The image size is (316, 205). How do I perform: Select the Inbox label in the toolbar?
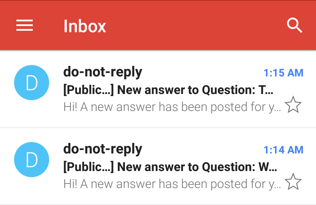click(85, 26)
